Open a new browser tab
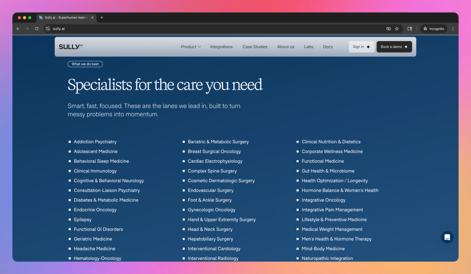 (x=102, y=18)
